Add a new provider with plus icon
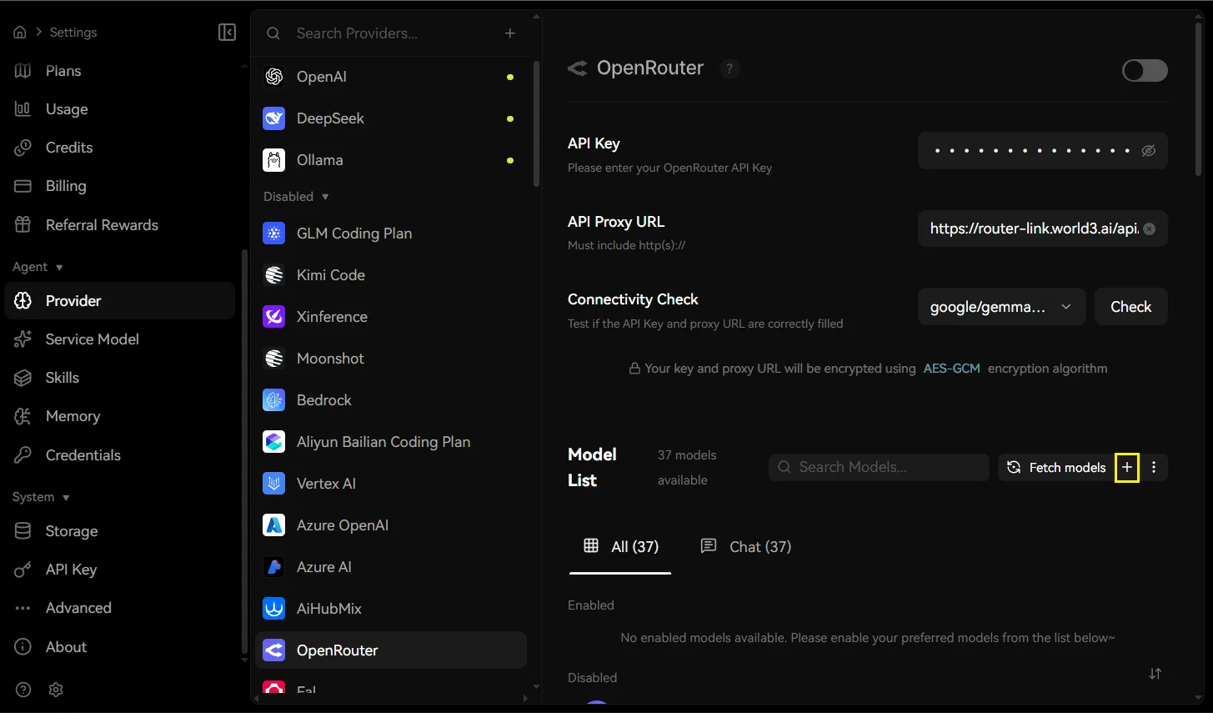 510,33
